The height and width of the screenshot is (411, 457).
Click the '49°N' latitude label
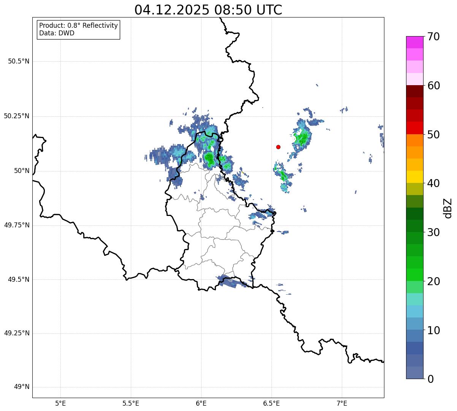coord(22,387)
